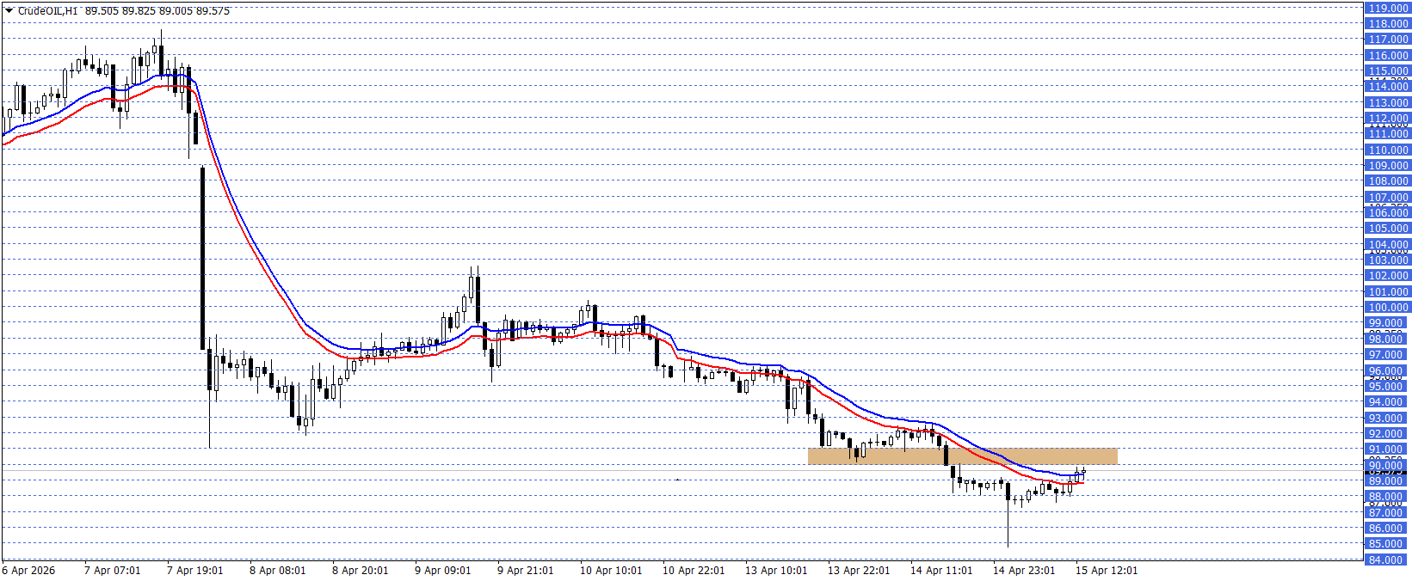Screen dimensions: 1412x581
Task: Click the 6 Apr 2026 date label
Action: [x=28, y=571]
